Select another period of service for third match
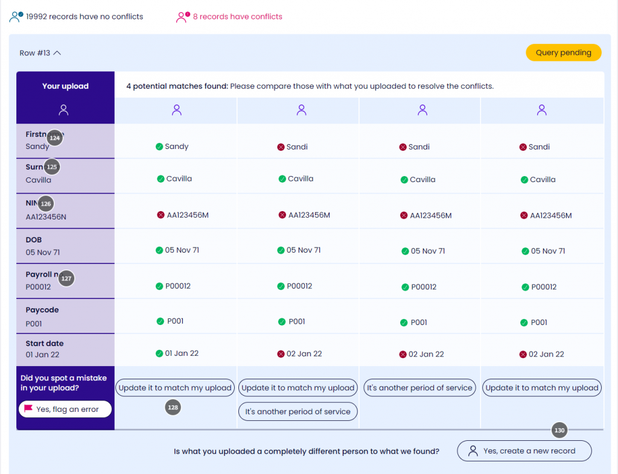Viewport: 618px width, 474px height. point(419,388)
